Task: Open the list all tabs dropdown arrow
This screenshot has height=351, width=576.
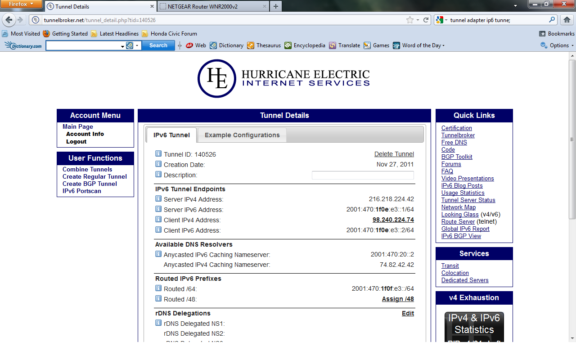Action: pos(515,5)
